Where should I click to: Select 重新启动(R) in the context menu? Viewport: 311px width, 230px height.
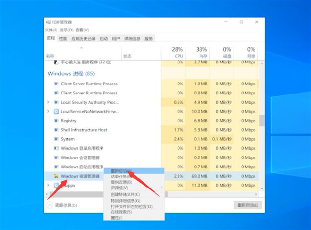(x=122, y=171)
